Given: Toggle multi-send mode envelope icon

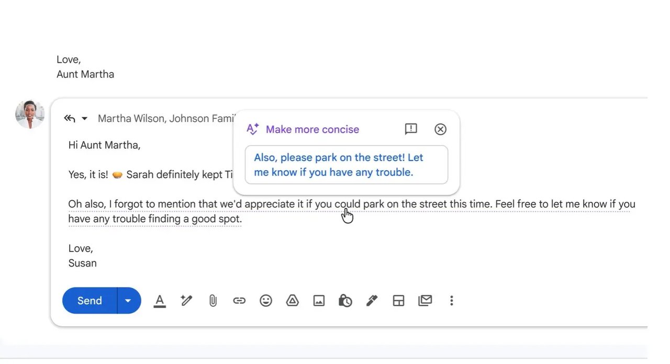Looking at the screenshot, I should (x=425, y=301).
